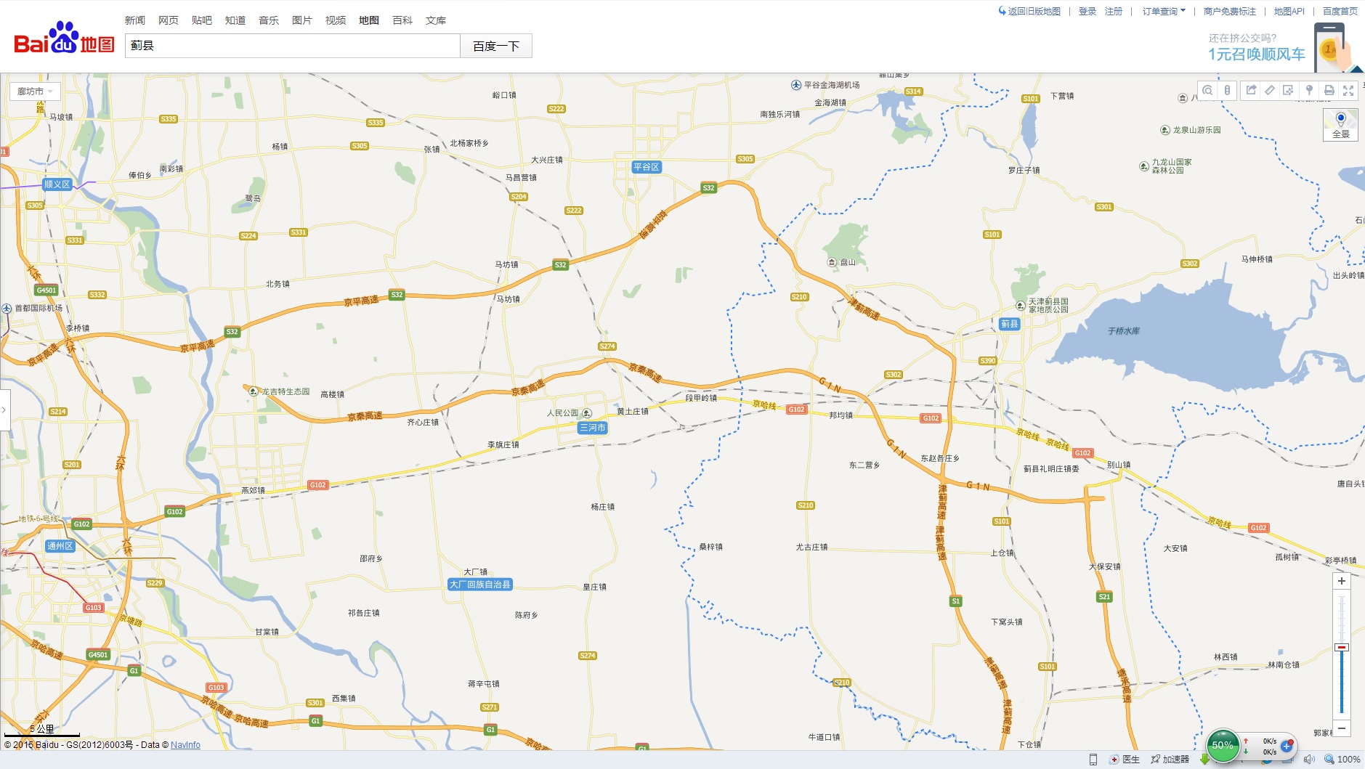This screenshot has height=769, width=1365.
Task: Open the nearby search tool icon
Action: point(1207,90)
